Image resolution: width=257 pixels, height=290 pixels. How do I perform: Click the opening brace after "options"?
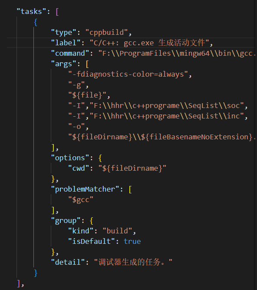[100, 158]
